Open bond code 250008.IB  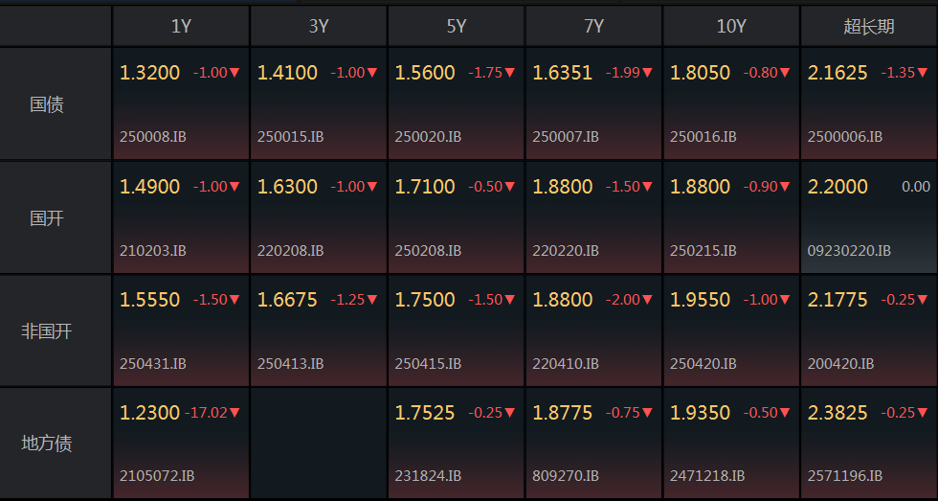tap(153, 137)
